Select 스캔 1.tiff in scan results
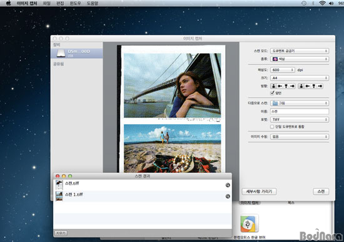 coord(143,196)
